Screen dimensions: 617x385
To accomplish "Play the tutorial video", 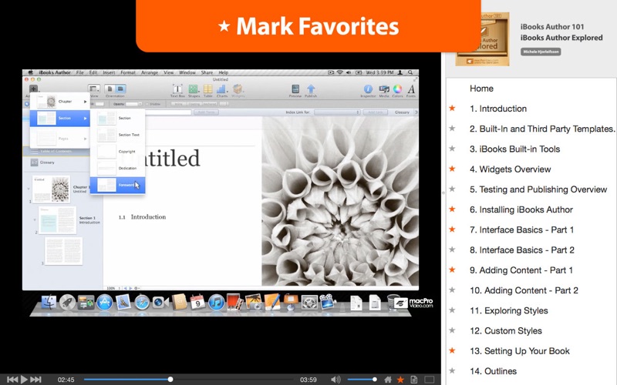I will [24, 380].
